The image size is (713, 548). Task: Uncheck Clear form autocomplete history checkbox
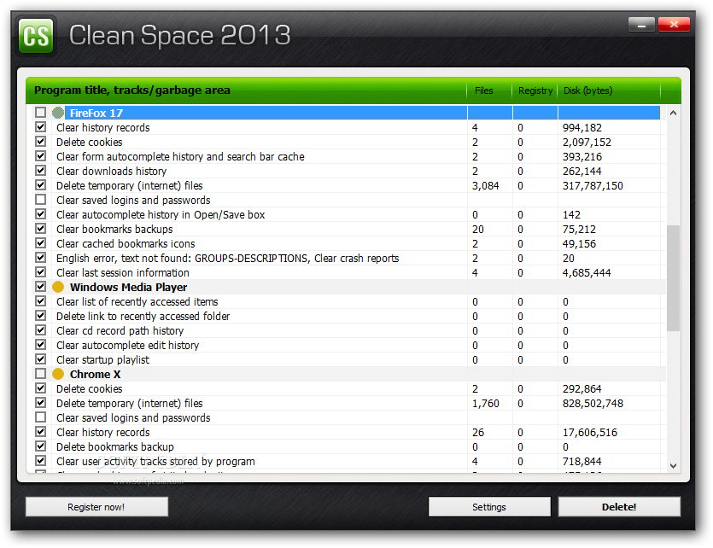coord(40,156)
